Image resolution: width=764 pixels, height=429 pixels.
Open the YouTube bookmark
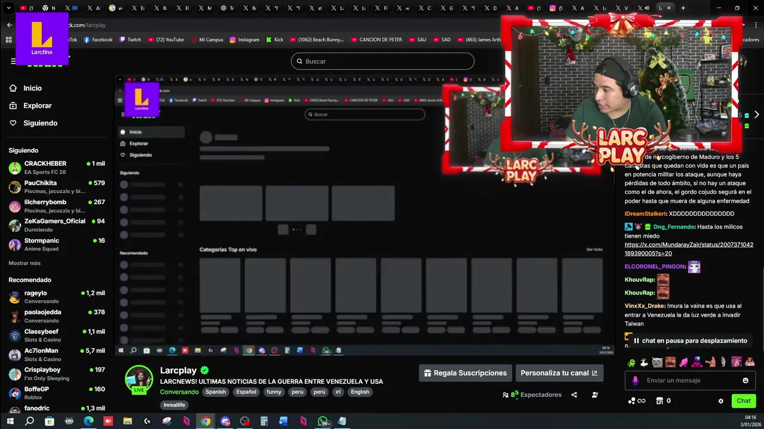coord(166,39)
